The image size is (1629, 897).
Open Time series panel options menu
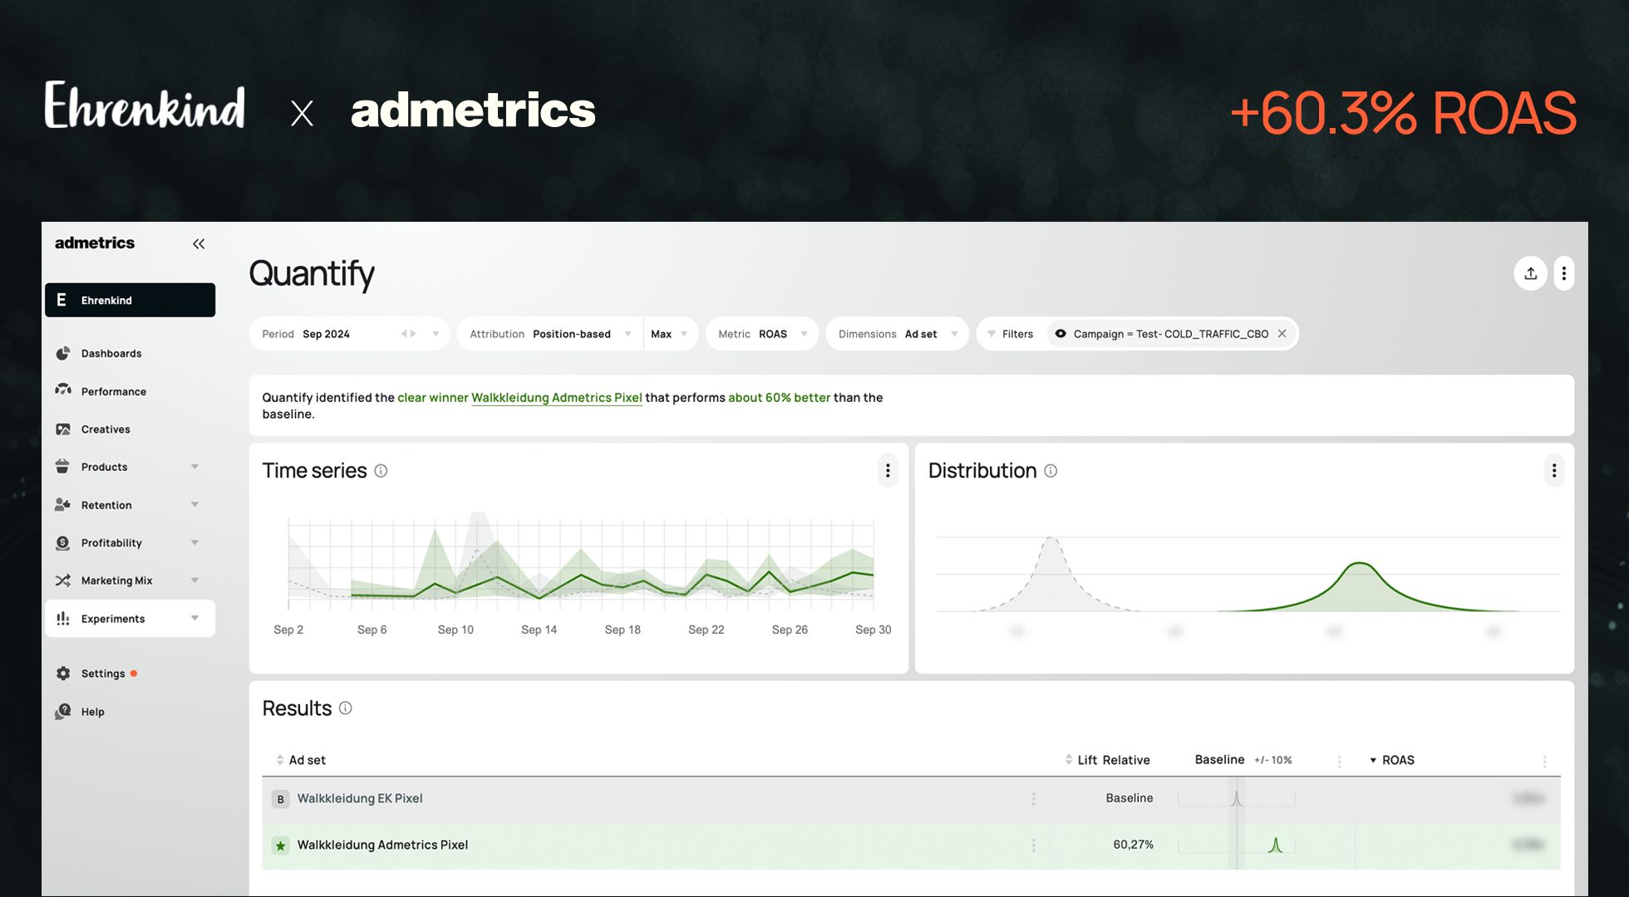tap(888, 471)
